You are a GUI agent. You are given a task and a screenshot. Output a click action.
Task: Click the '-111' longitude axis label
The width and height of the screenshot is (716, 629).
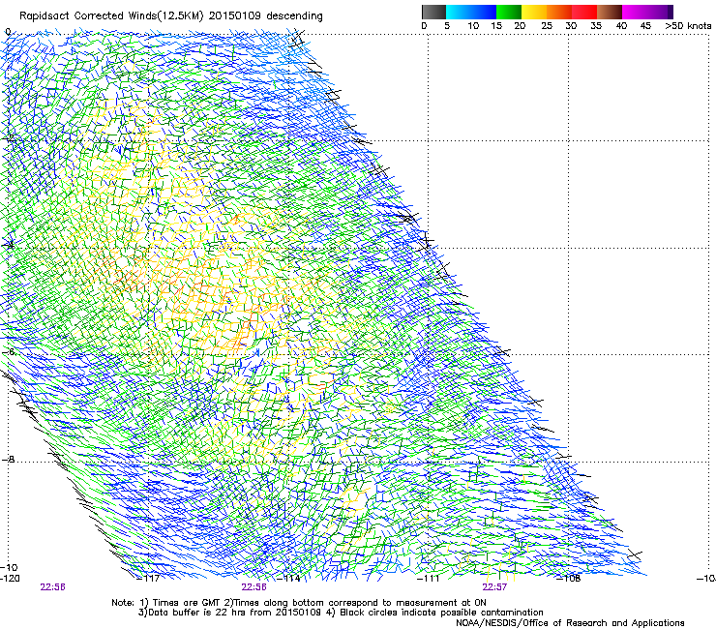pos(428,579)
